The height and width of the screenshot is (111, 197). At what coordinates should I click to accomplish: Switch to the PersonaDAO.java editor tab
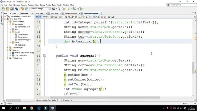point(71,13)
